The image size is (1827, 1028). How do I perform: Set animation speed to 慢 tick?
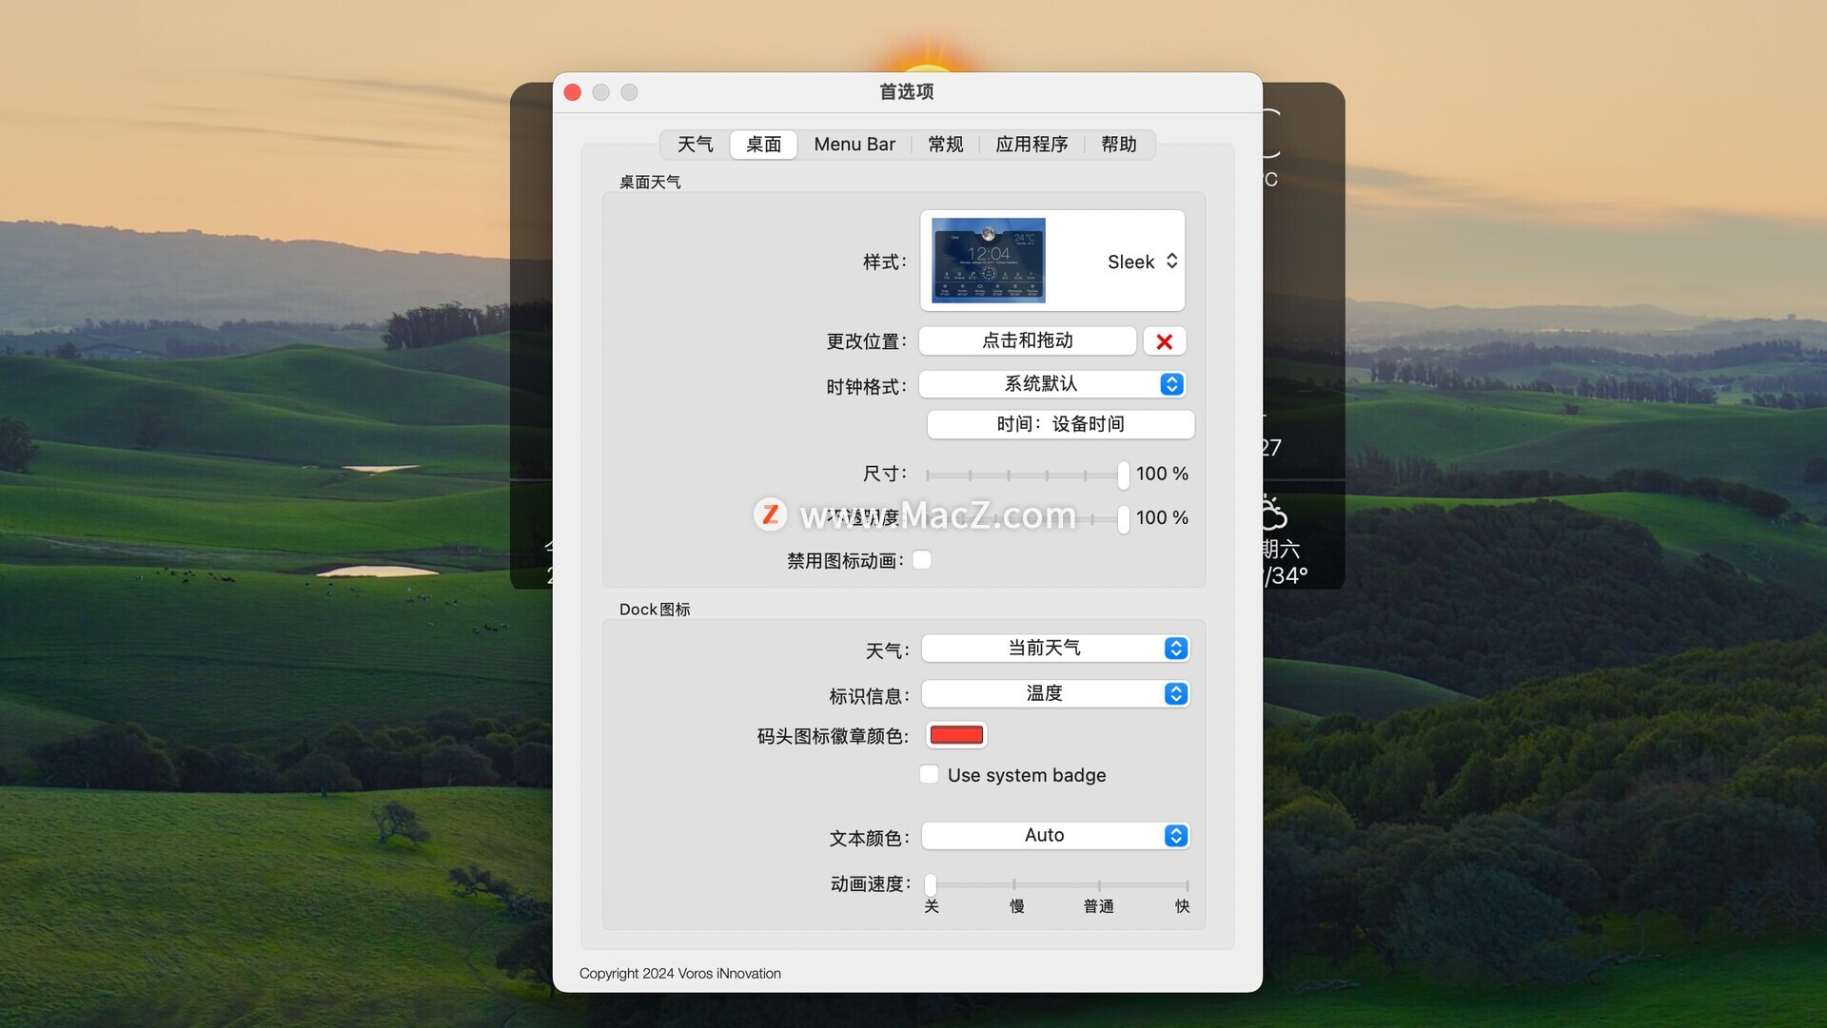1014,885
